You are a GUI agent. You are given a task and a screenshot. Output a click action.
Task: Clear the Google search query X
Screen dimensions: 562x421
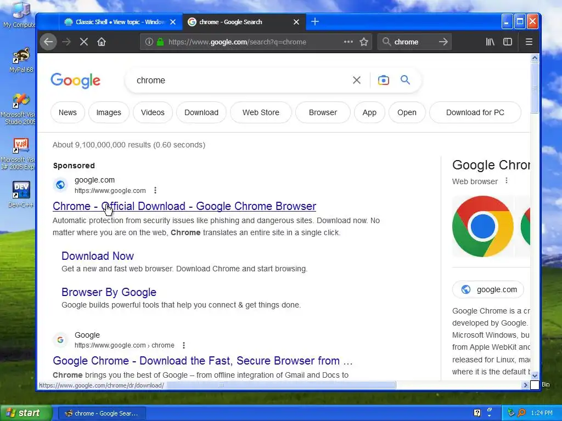click(x=357, y=80)
